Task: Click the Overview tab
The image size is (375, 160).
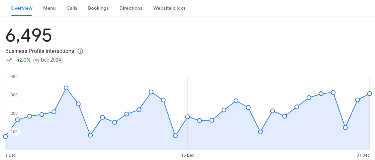Action: click(21, 8)
